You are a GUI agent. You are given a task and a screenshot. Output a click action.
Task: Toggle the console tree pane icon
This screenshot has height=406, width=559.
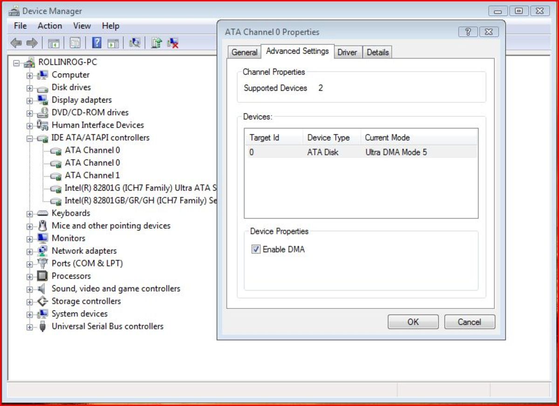pos(54,42)
